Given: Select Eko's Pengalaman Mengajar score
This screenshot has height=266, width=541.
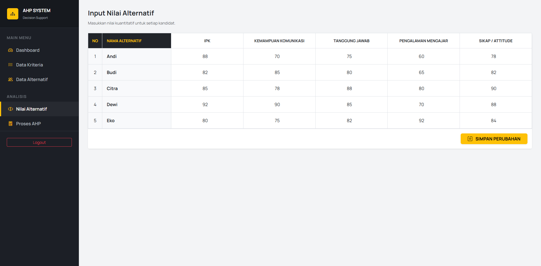Looking at the screenshot, I should (x=421, y=120).
